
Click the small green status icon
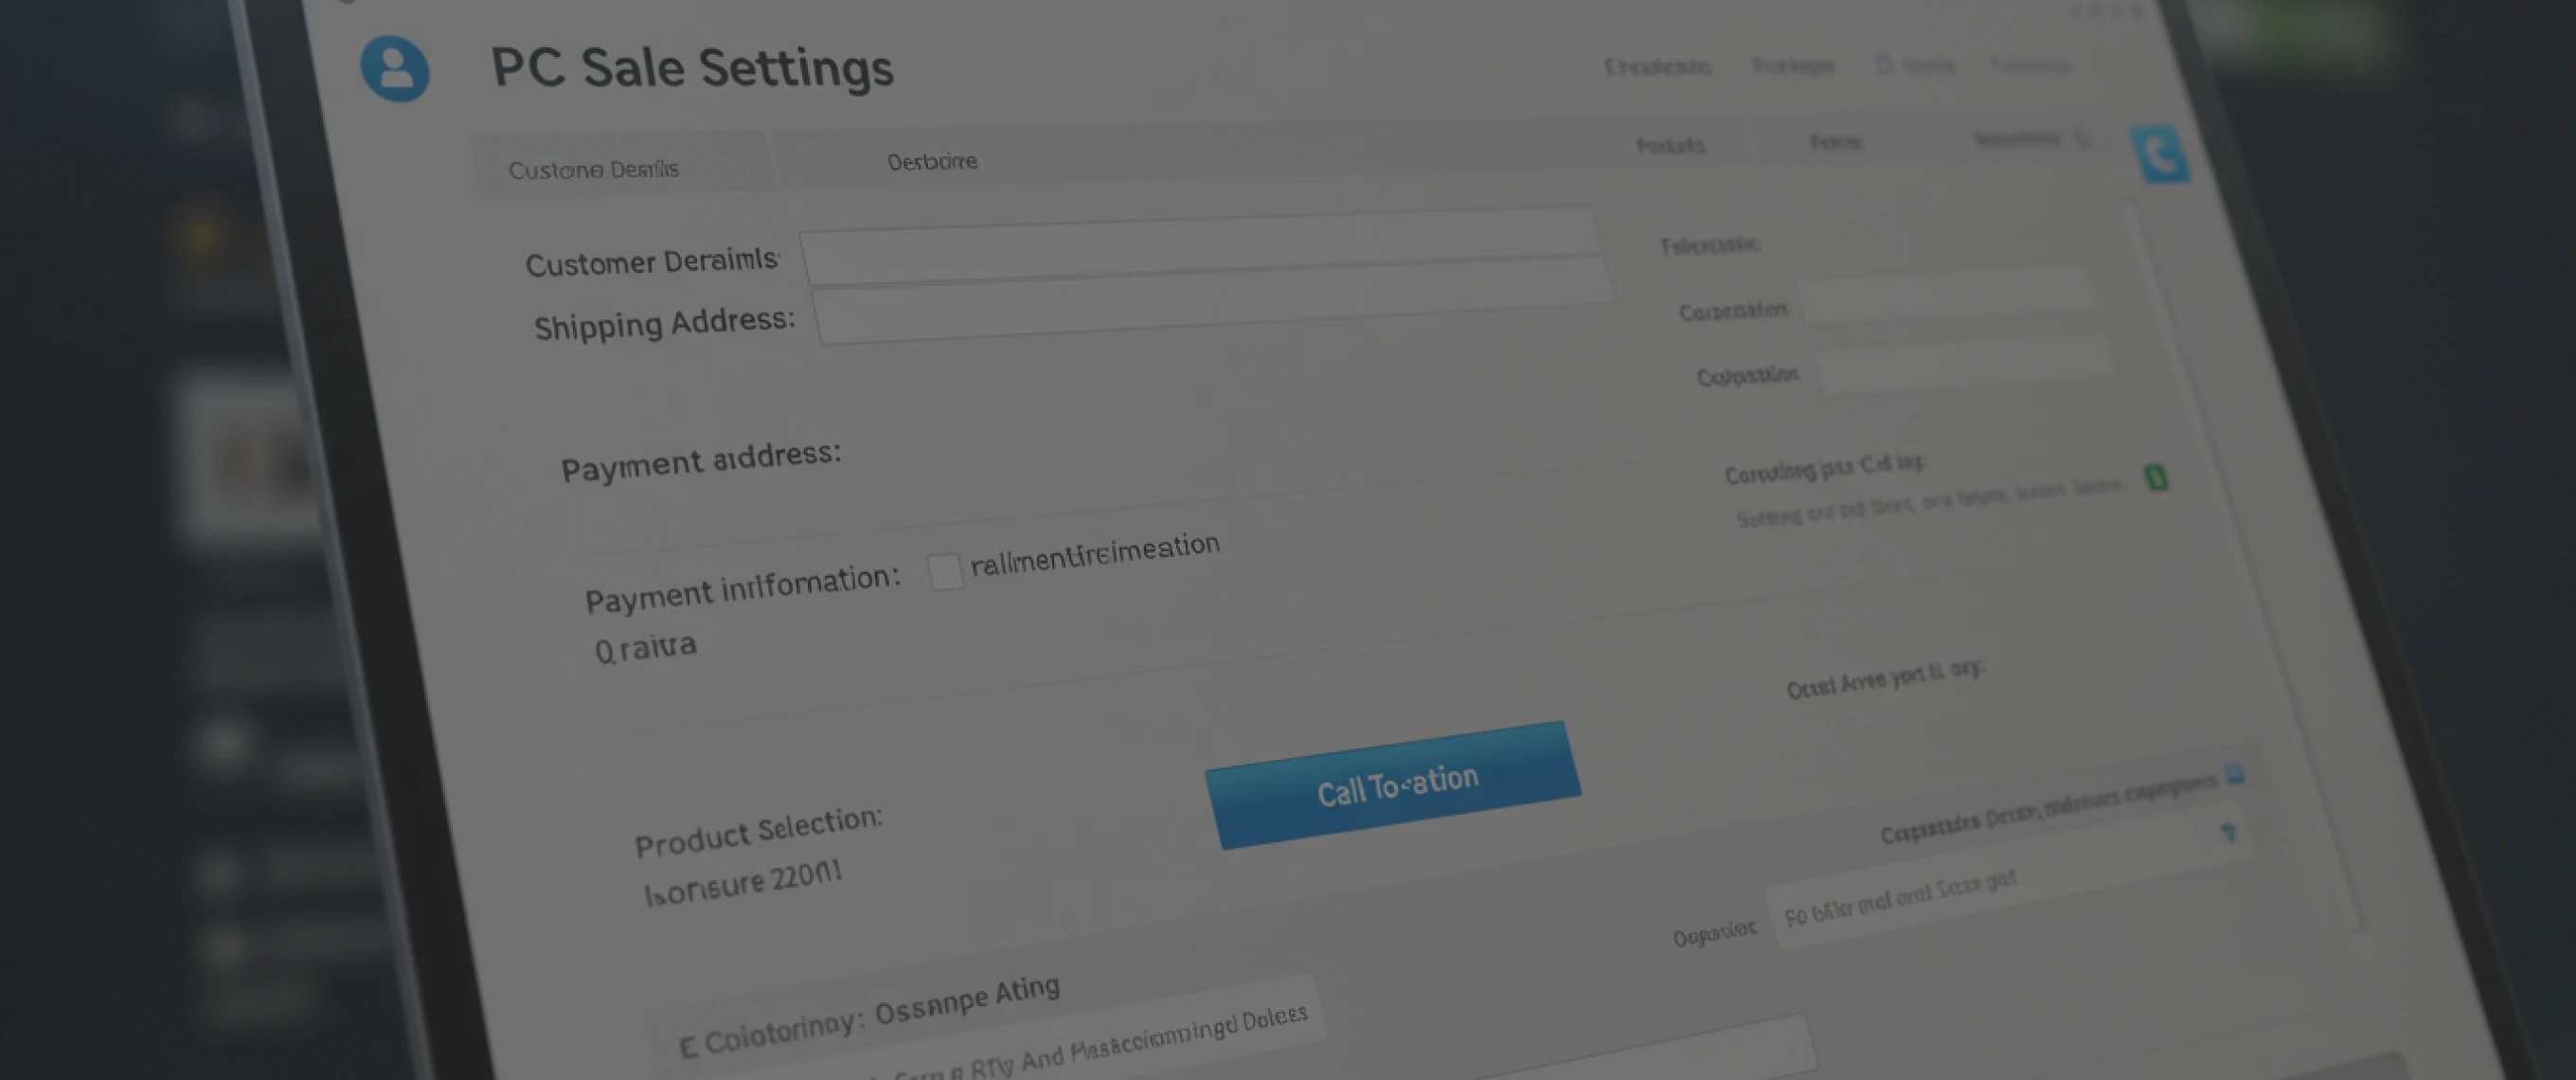(x=2156, y=478)
